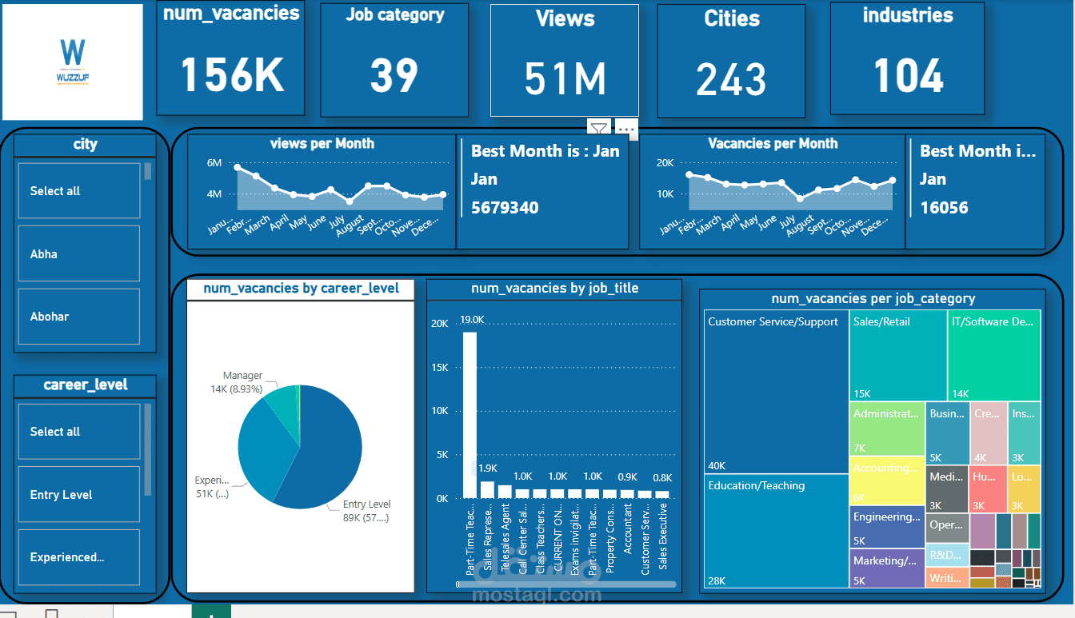Click Education/Teaching treemap tile
This screenshot has height=618, width=1075.
click(777, 532)
